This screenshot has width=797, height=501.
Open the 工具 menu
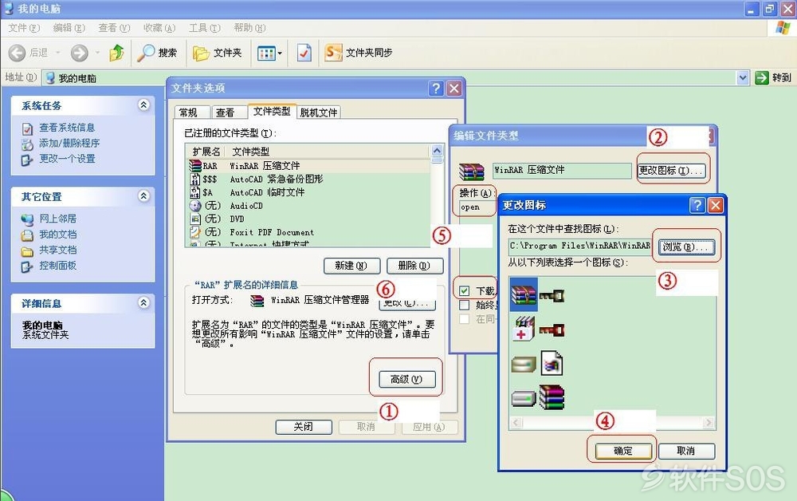click(x=205, y=28)
